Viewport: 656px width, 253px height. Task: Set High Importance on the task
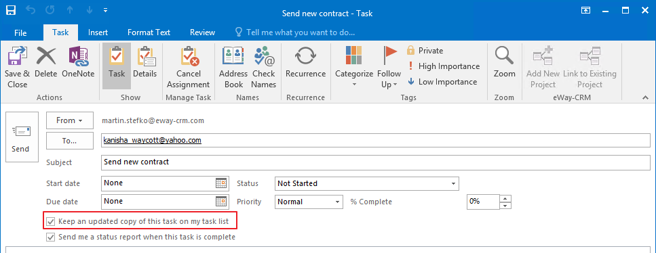(444, 66)
